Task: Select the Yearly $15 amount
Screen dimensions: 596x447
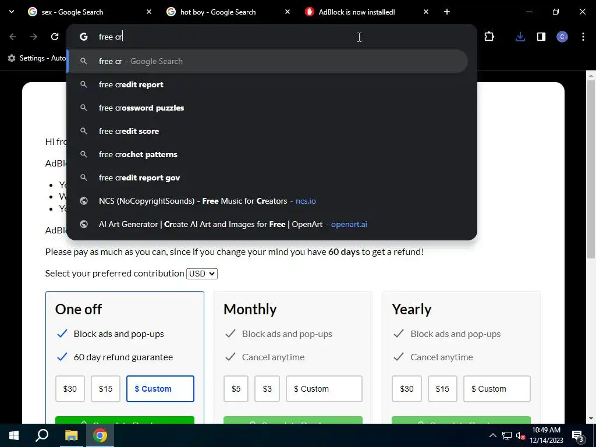Action: click(x=442, y=389)
